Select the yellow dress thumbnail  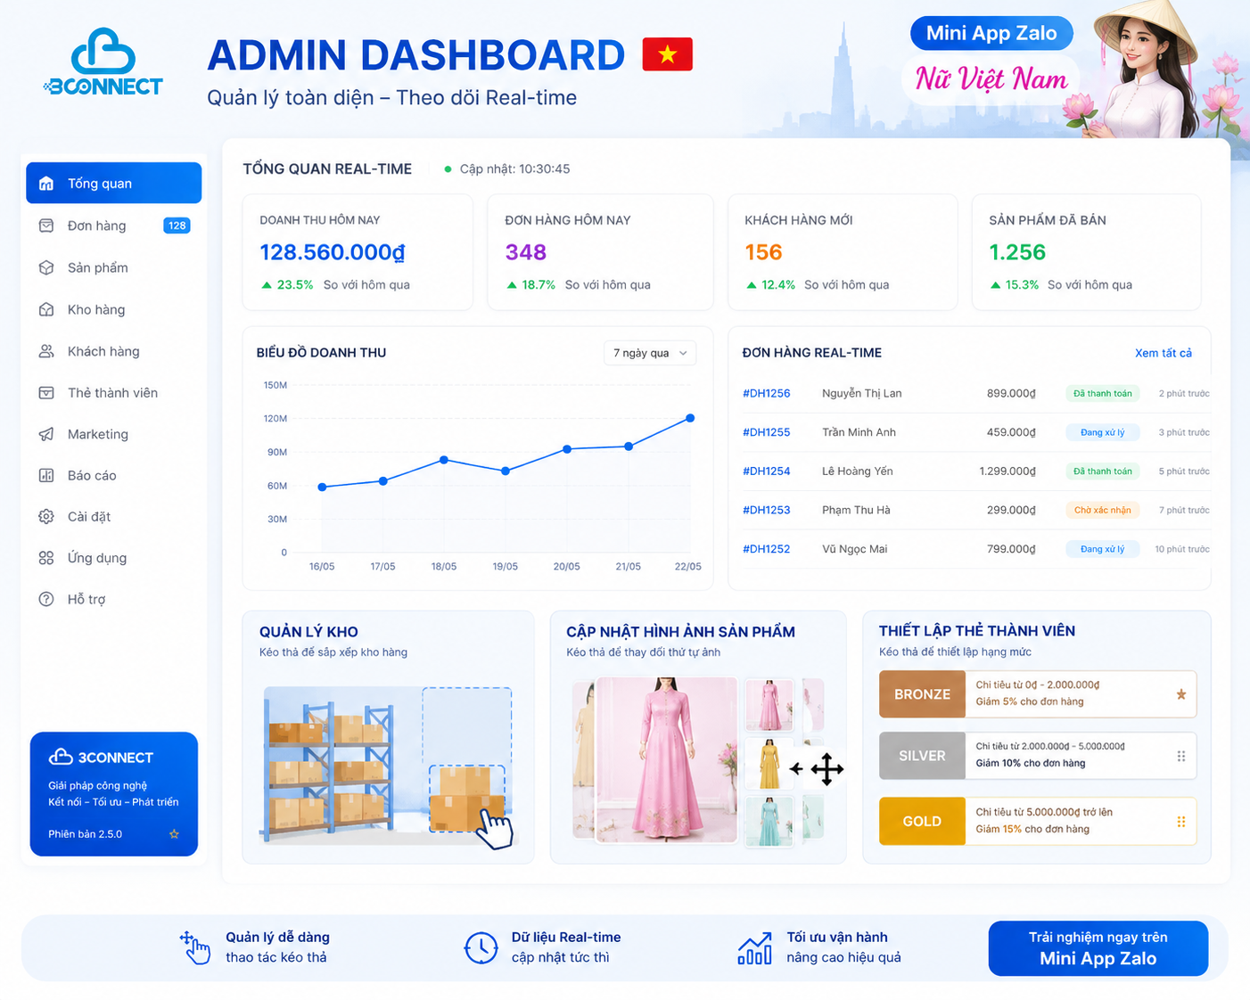tap(769, 764)
